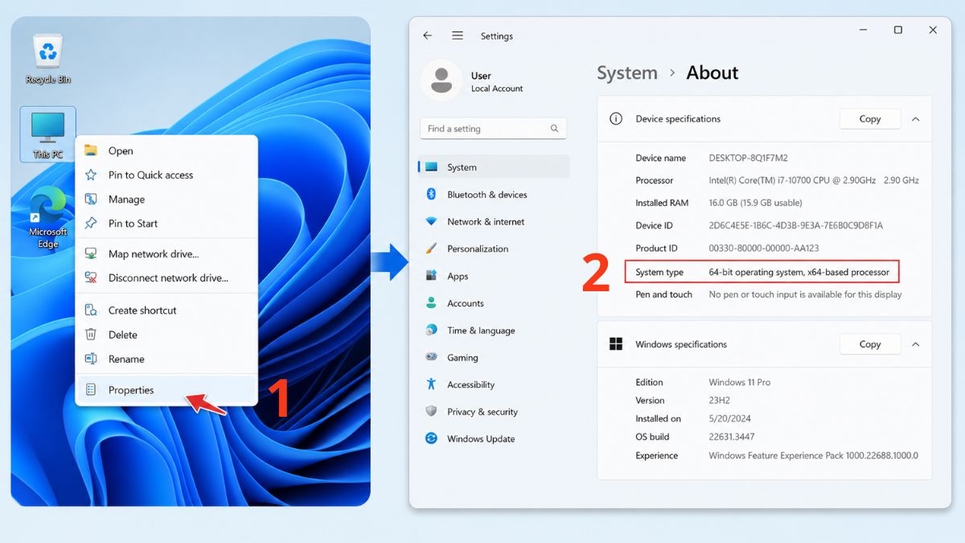Screen dimensions: 965x543
Task: Open the Recycle Bin desktop icon
Action: click(50, 59)
